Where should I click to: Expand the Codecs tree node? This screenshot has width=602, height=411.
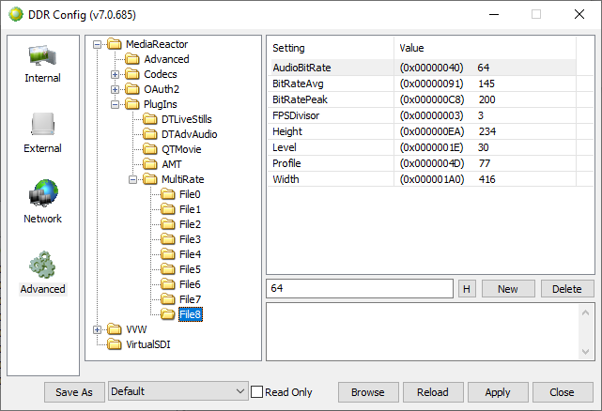115,74
